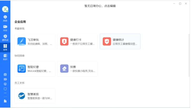
Task: Open the 健康统计 app card
Action: point(120,42)
